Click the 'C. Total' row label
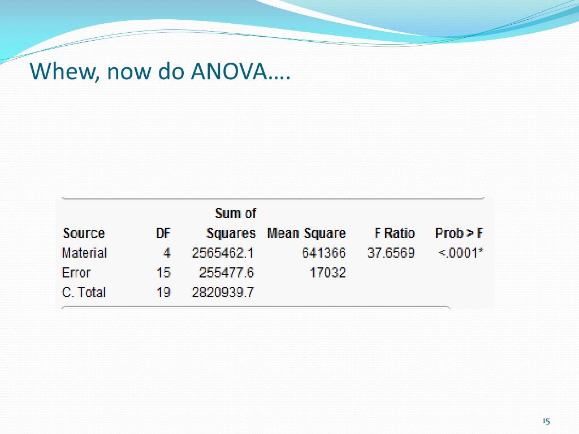This screenshot has height=434, width=579. click(84, 293)
